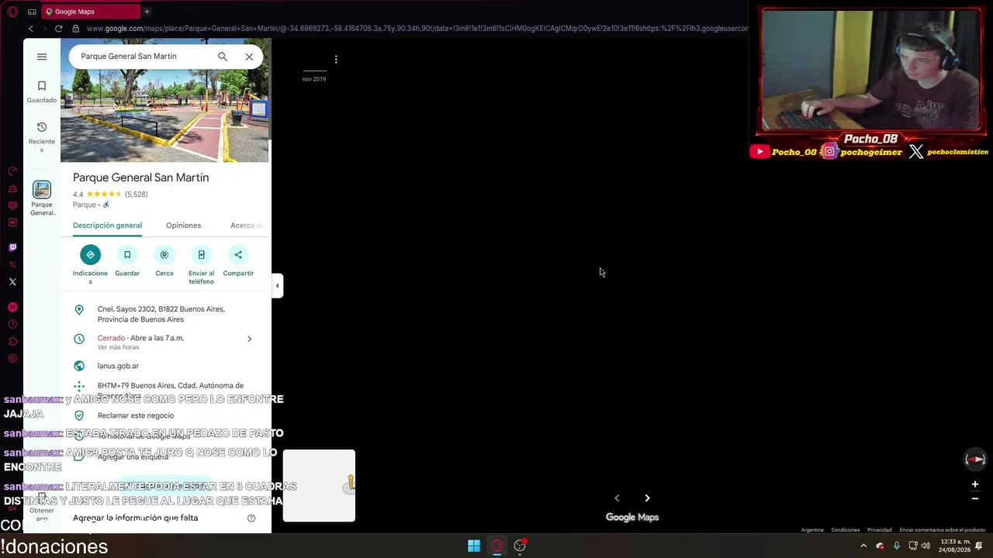Viewport: 993px width, 558px height.
Task: Go back with the browser back arrow
Action: (31, 29)
